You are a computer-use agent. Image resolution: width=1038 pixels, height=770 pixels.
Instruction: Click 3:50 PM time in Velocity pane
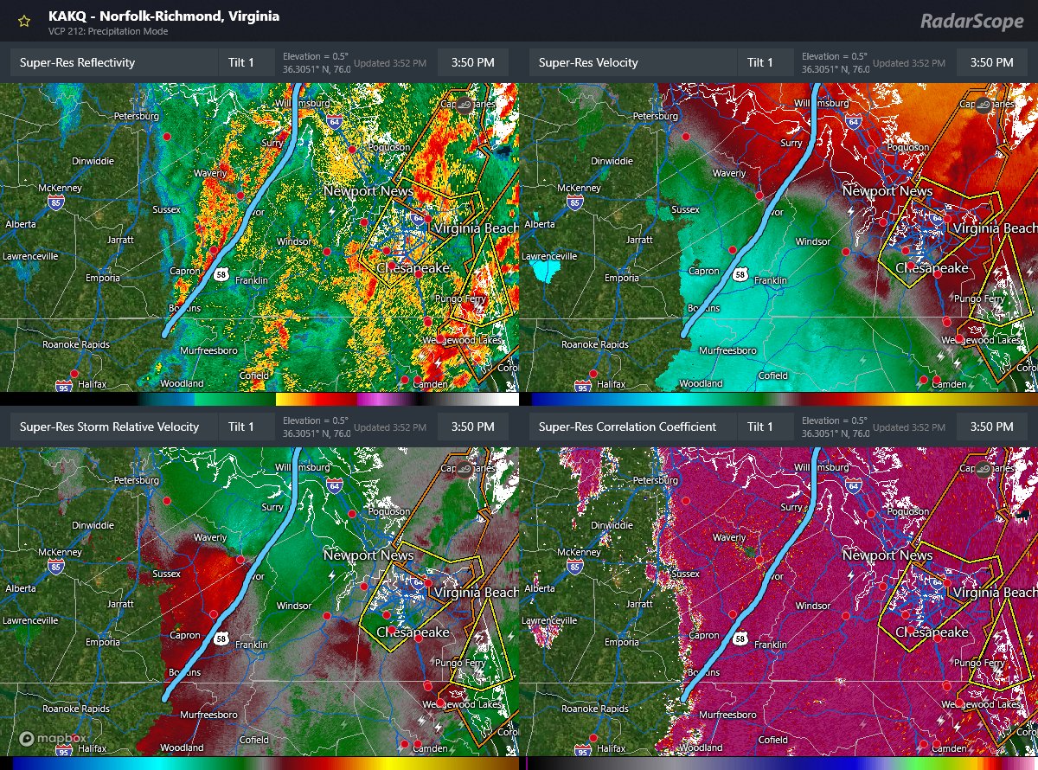coord(991,62)
